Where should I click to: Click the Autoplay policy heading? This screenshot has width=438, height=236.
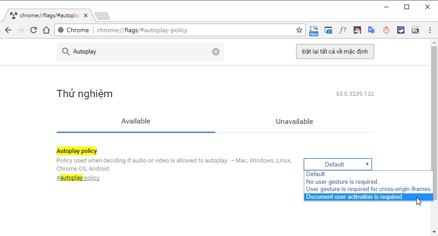(77, 151)
